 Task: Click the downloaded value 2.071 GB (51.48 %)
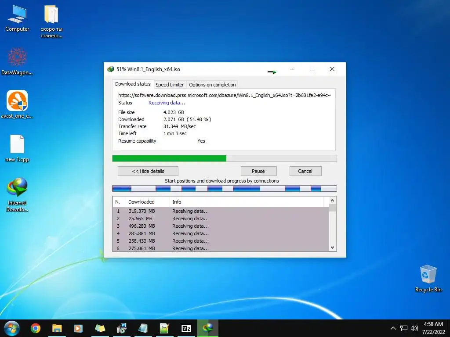coord(187,119)
